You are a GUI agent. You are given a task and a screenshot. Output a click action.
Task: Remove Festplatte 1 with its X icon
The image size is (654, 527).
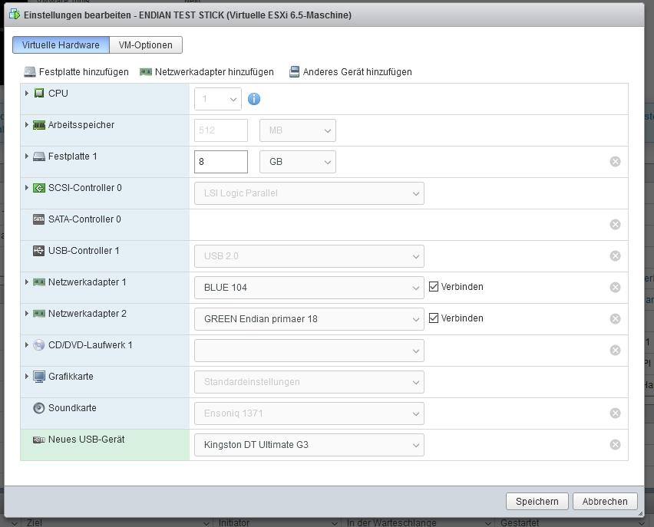point(615,162)
